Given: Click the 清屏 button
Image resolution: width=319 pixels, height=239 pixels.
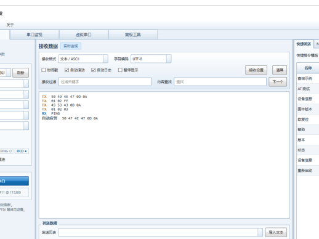Looking at the screenshot, I should pos(280,70).
